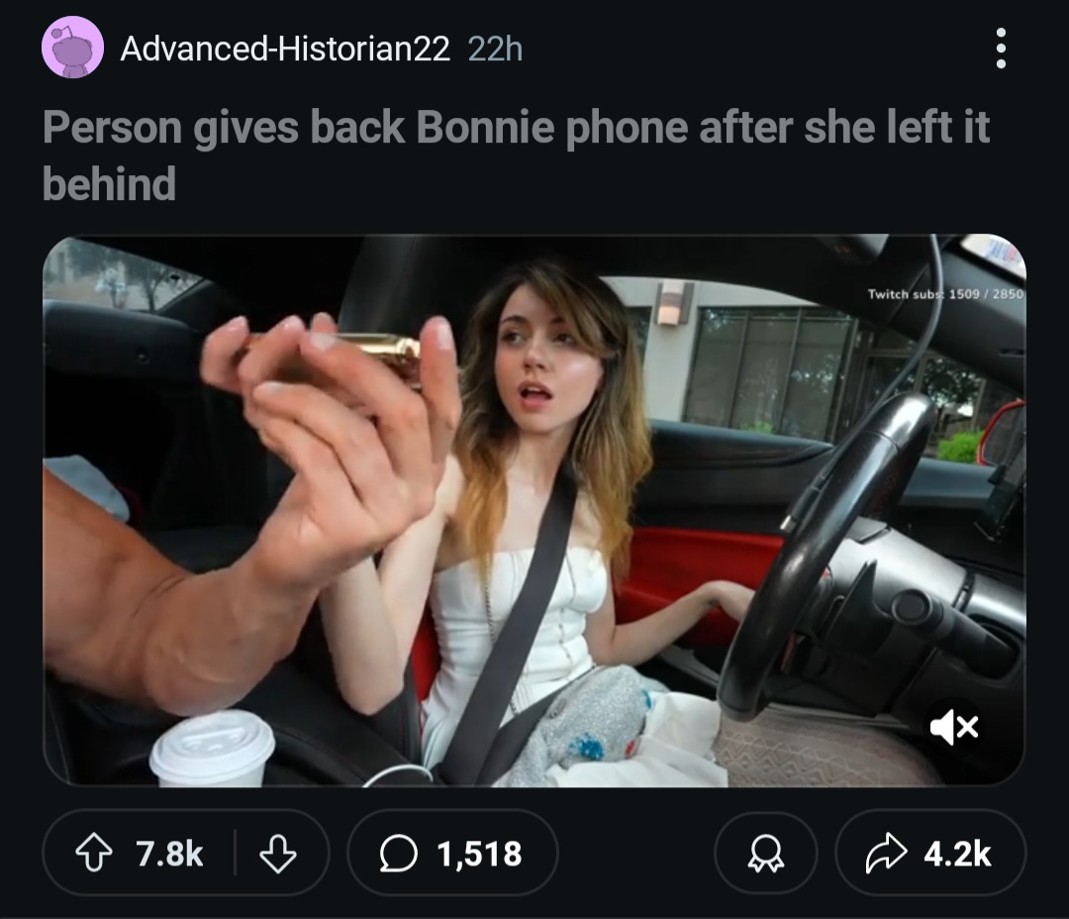Viewport: 1069px width, 919px height.
Task: Open the three-dot post options menu
Action: click(1001, 48)
